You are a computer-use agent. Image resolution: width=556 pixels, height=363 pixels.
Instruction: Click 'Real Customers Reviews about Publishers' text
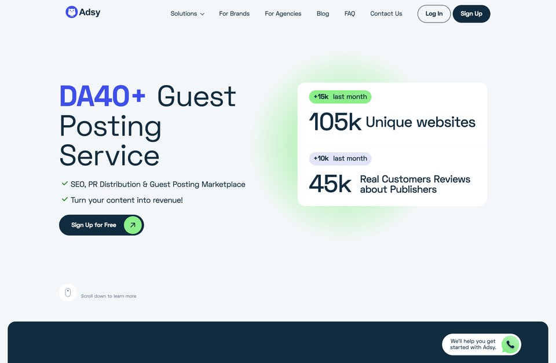pyautogui.click(x=415, y=184)
